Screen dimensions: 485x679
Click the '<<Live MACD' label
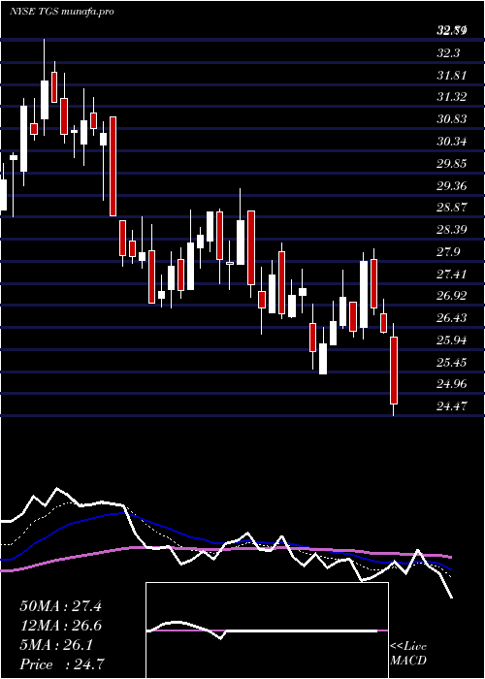[x=408, y=654]
